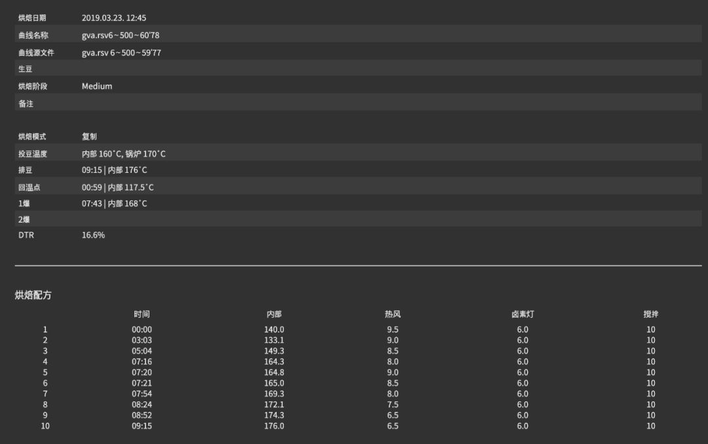Click the 1爆 value 07:43 | 内部 168°C
Image resolution: width=708 pixels, height=444 pixels.
click(x=115, y=204)
